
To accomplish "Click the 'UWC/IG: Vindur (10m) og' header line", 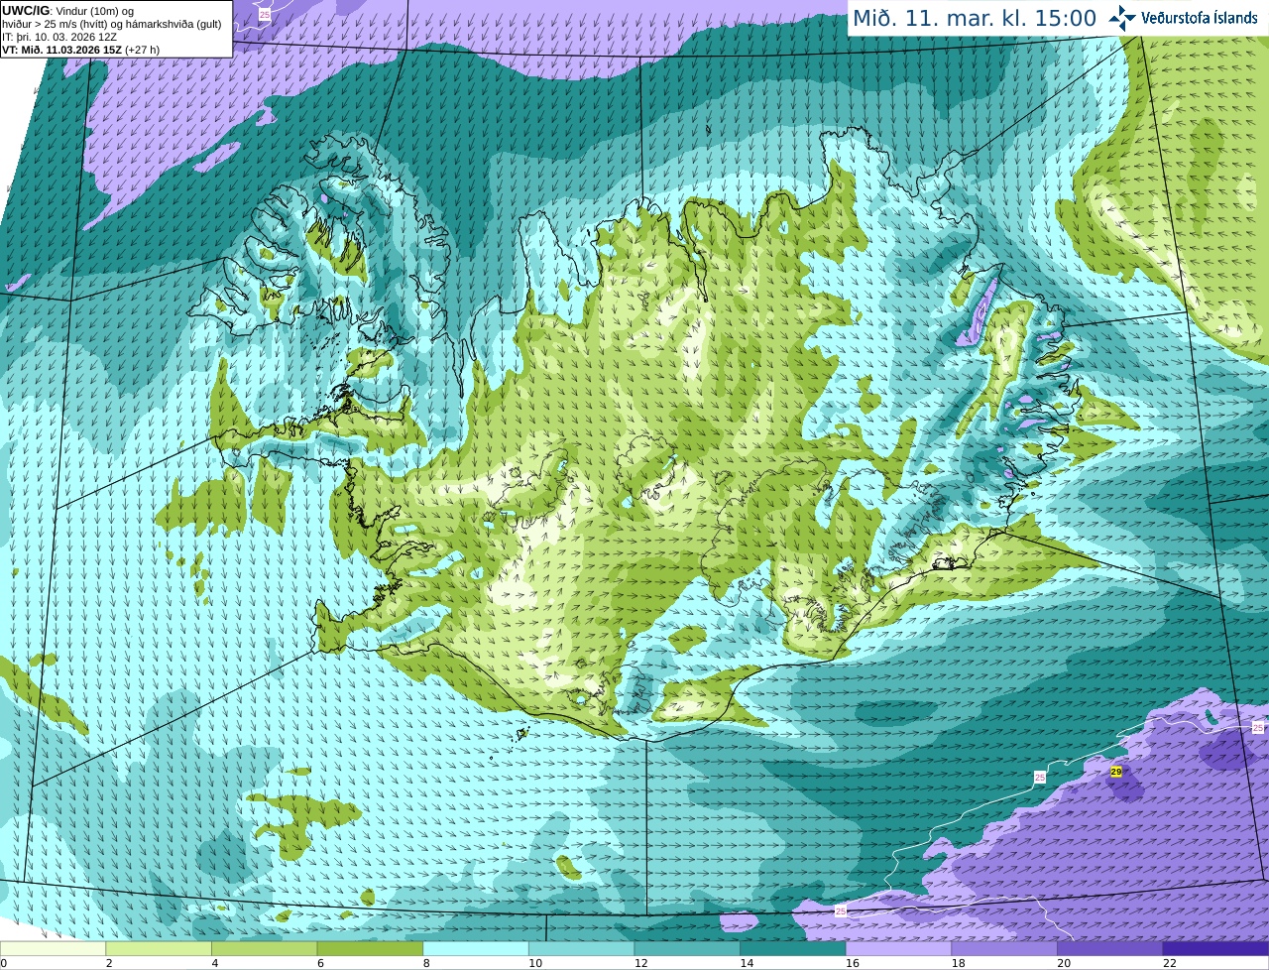I will click(x=67, y=11).
